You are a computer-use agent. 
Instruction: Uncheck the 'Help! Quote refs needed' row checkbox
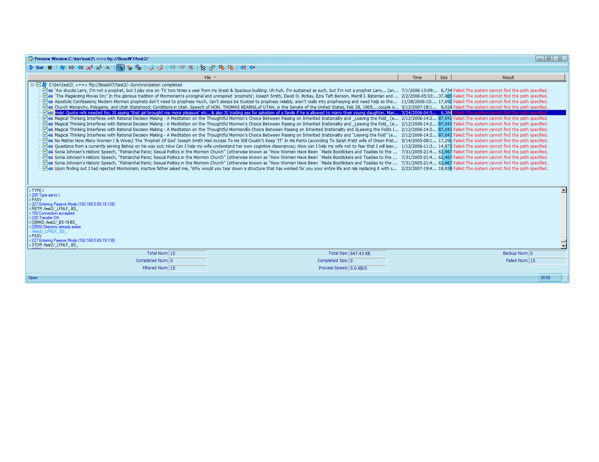(x=45, y=113)
